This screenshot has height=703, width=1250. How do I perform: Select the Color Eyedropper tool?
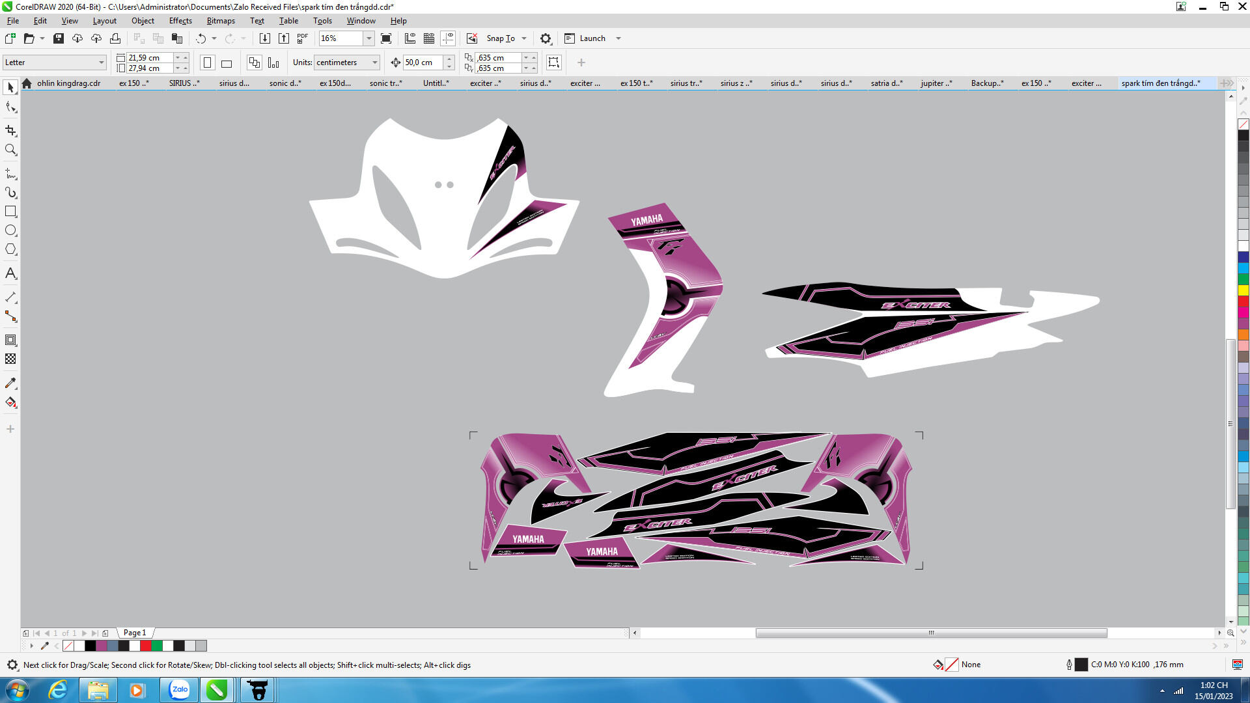tap(10, 383)
